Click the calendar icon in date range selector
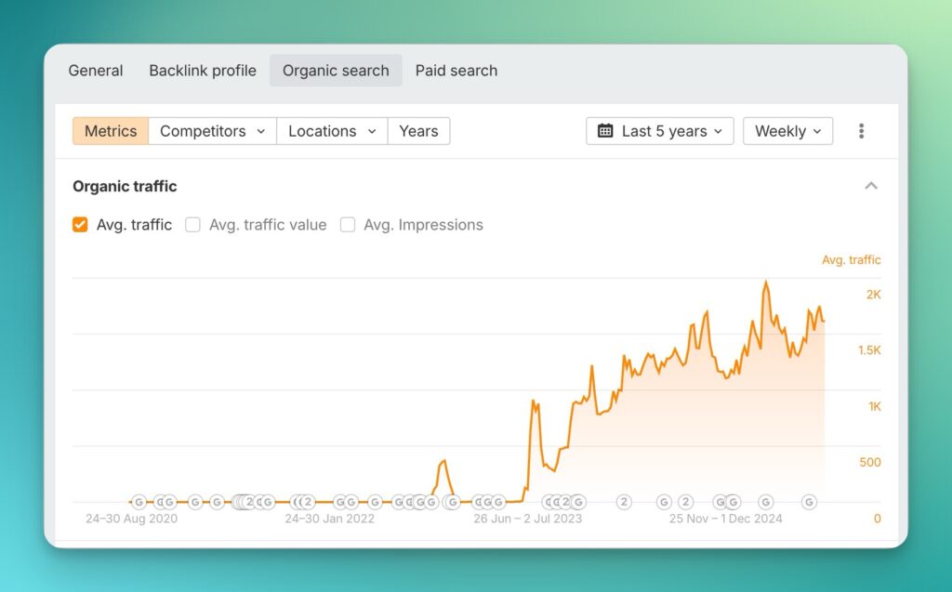 point(605,131)
